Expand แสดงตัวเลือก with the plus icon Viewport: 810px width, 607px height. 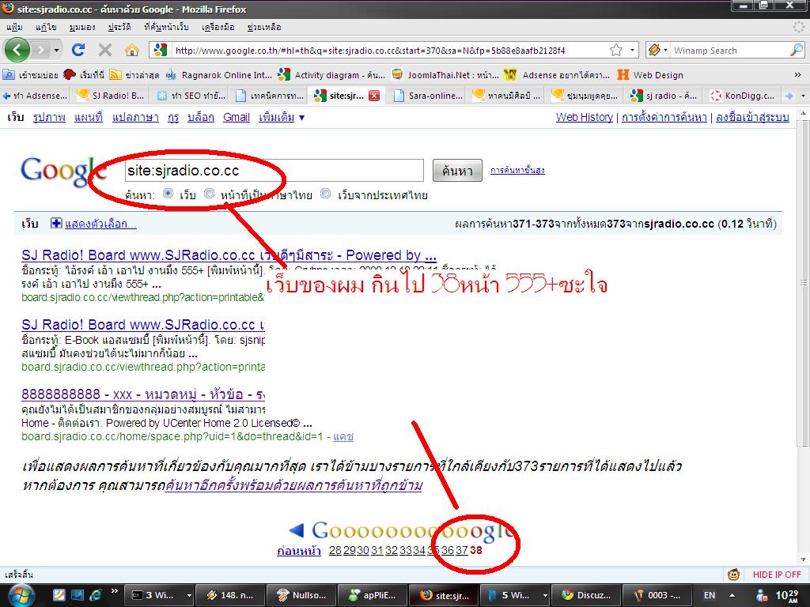click(56, 223)
